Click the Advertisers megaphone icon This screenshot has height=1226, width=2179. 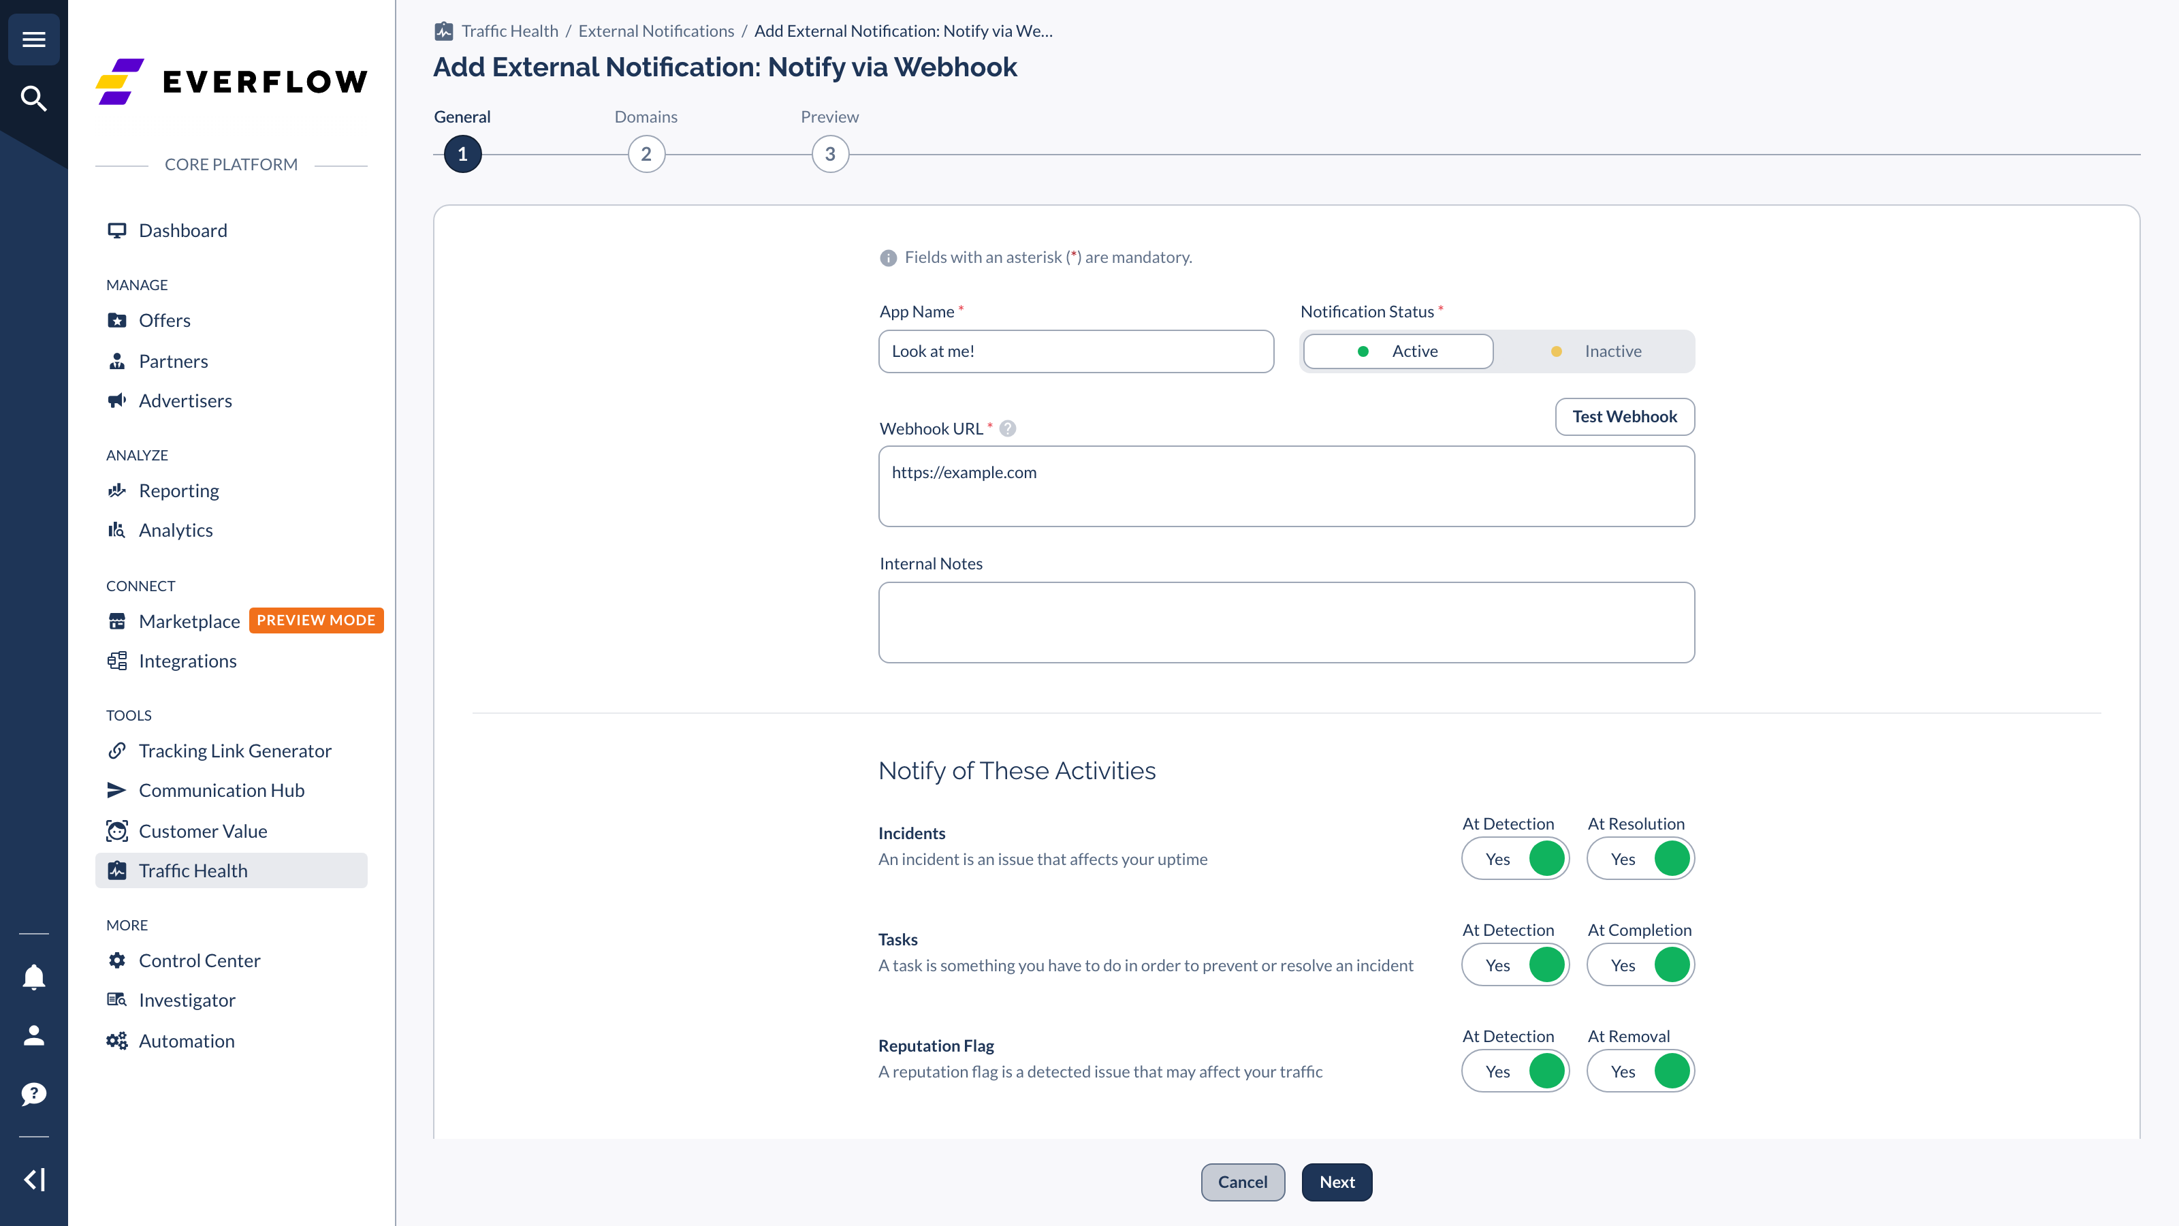[116, 401]
